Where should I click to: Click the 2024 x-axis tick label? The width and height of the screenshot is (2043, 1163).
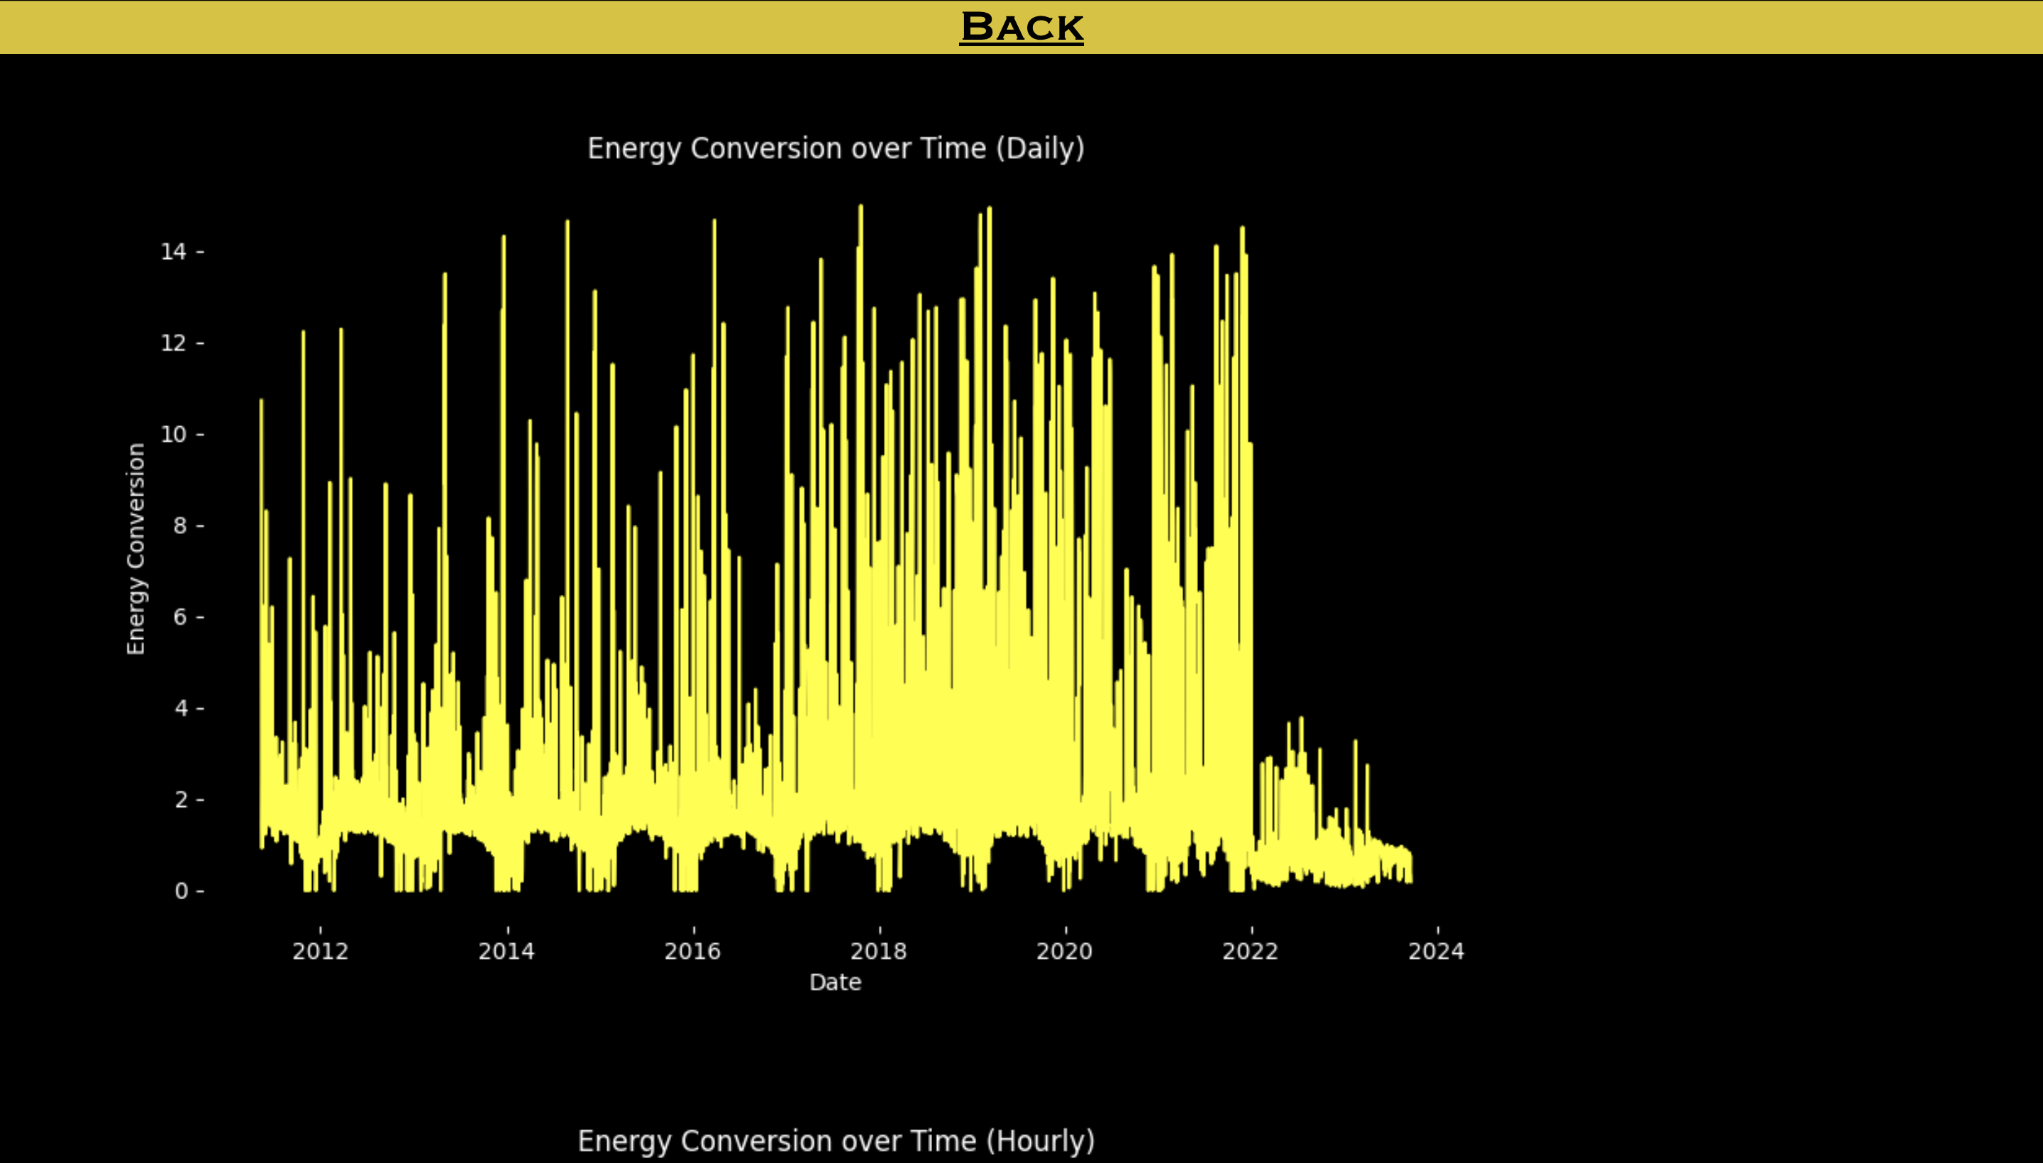click(1436, 952)
